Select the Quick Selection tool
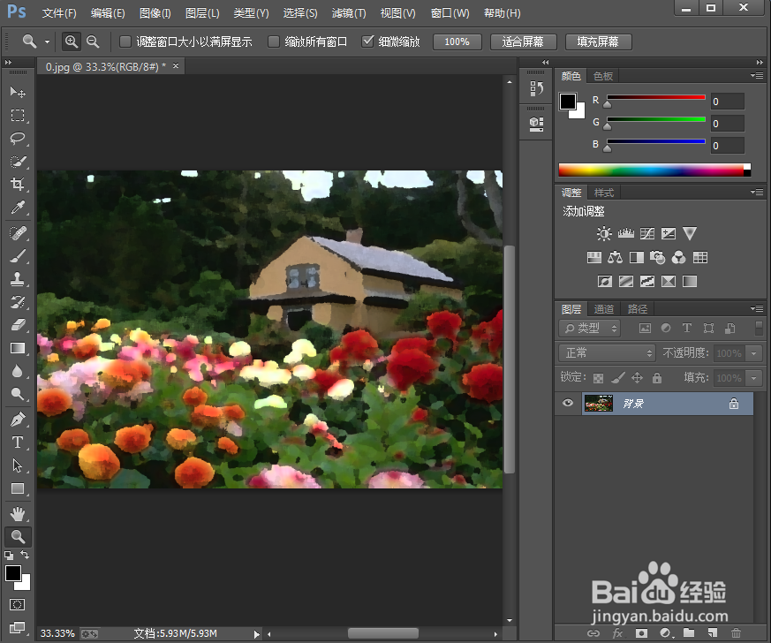Viewport: 771px width, 643px height. [18, 162]
